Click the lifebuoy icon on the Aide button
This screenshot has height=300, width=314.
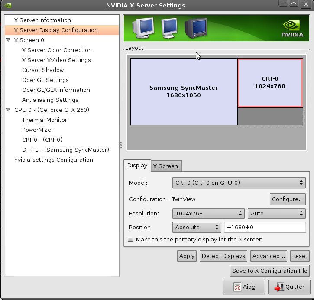237,287
